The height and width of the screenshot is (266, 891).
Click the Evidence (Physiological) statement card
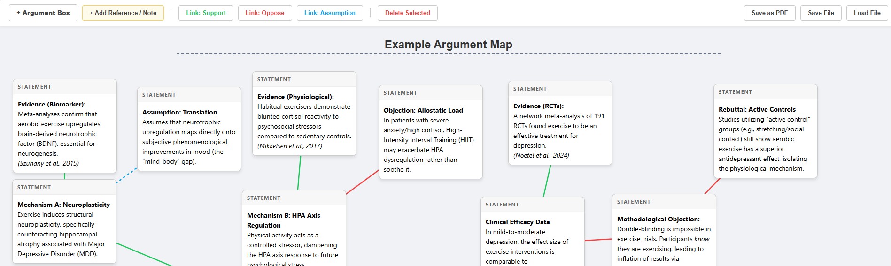click(x=304, y=121)
